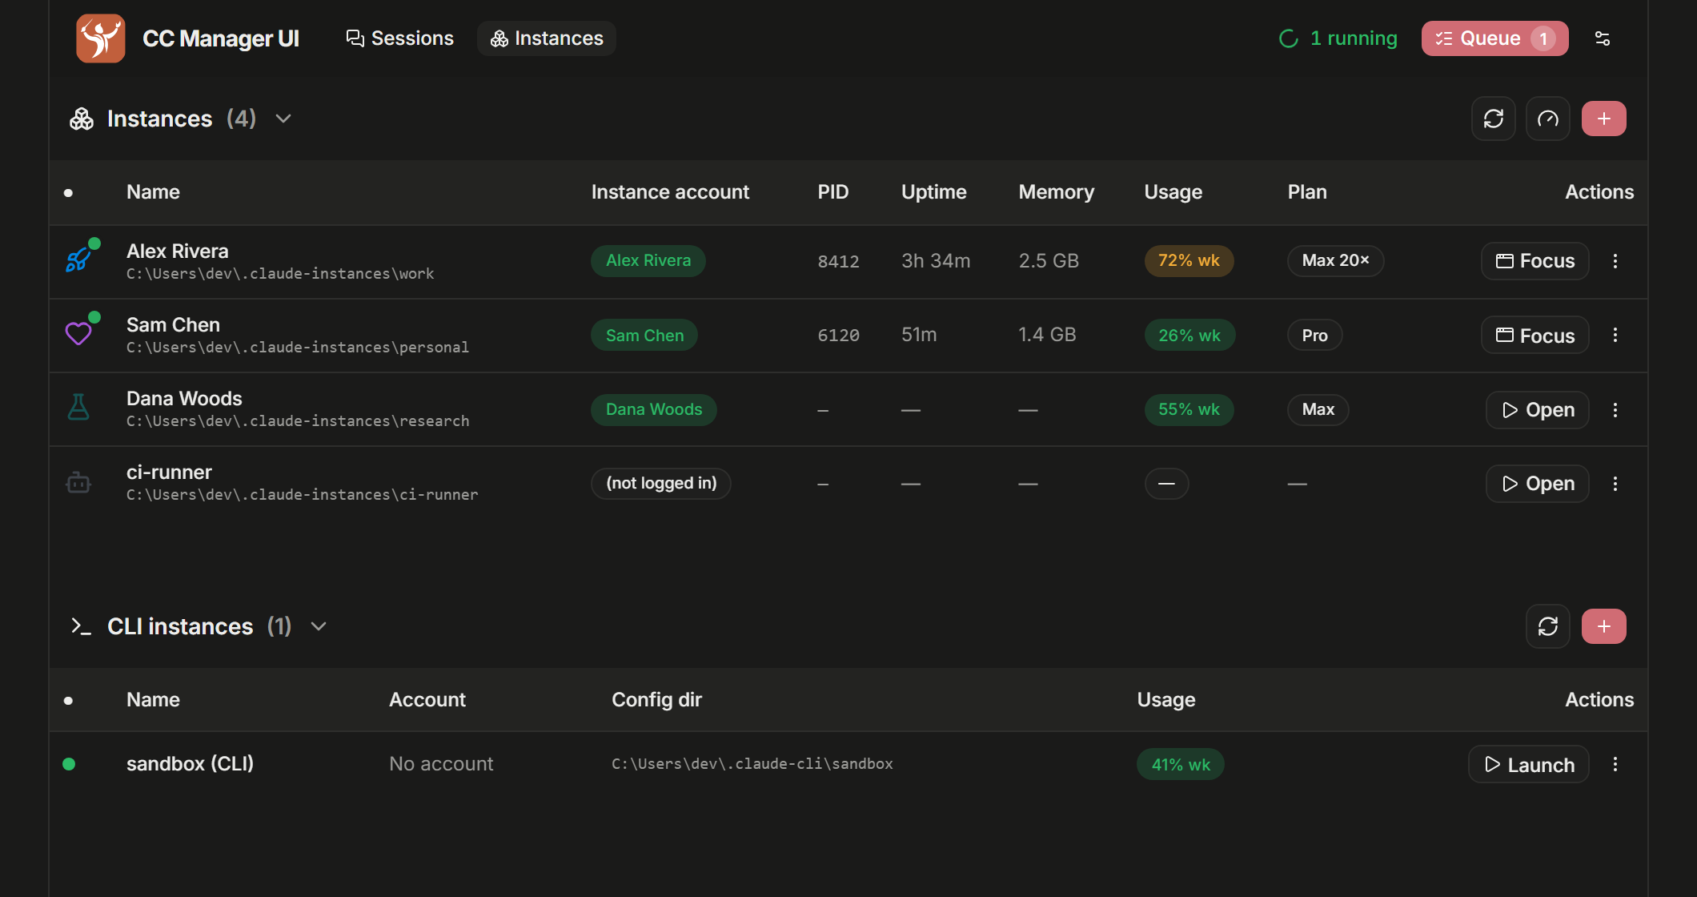The image size is (1697, 897).
Task: Click the CLI instances terminal icon
Action: pos(81,626)
